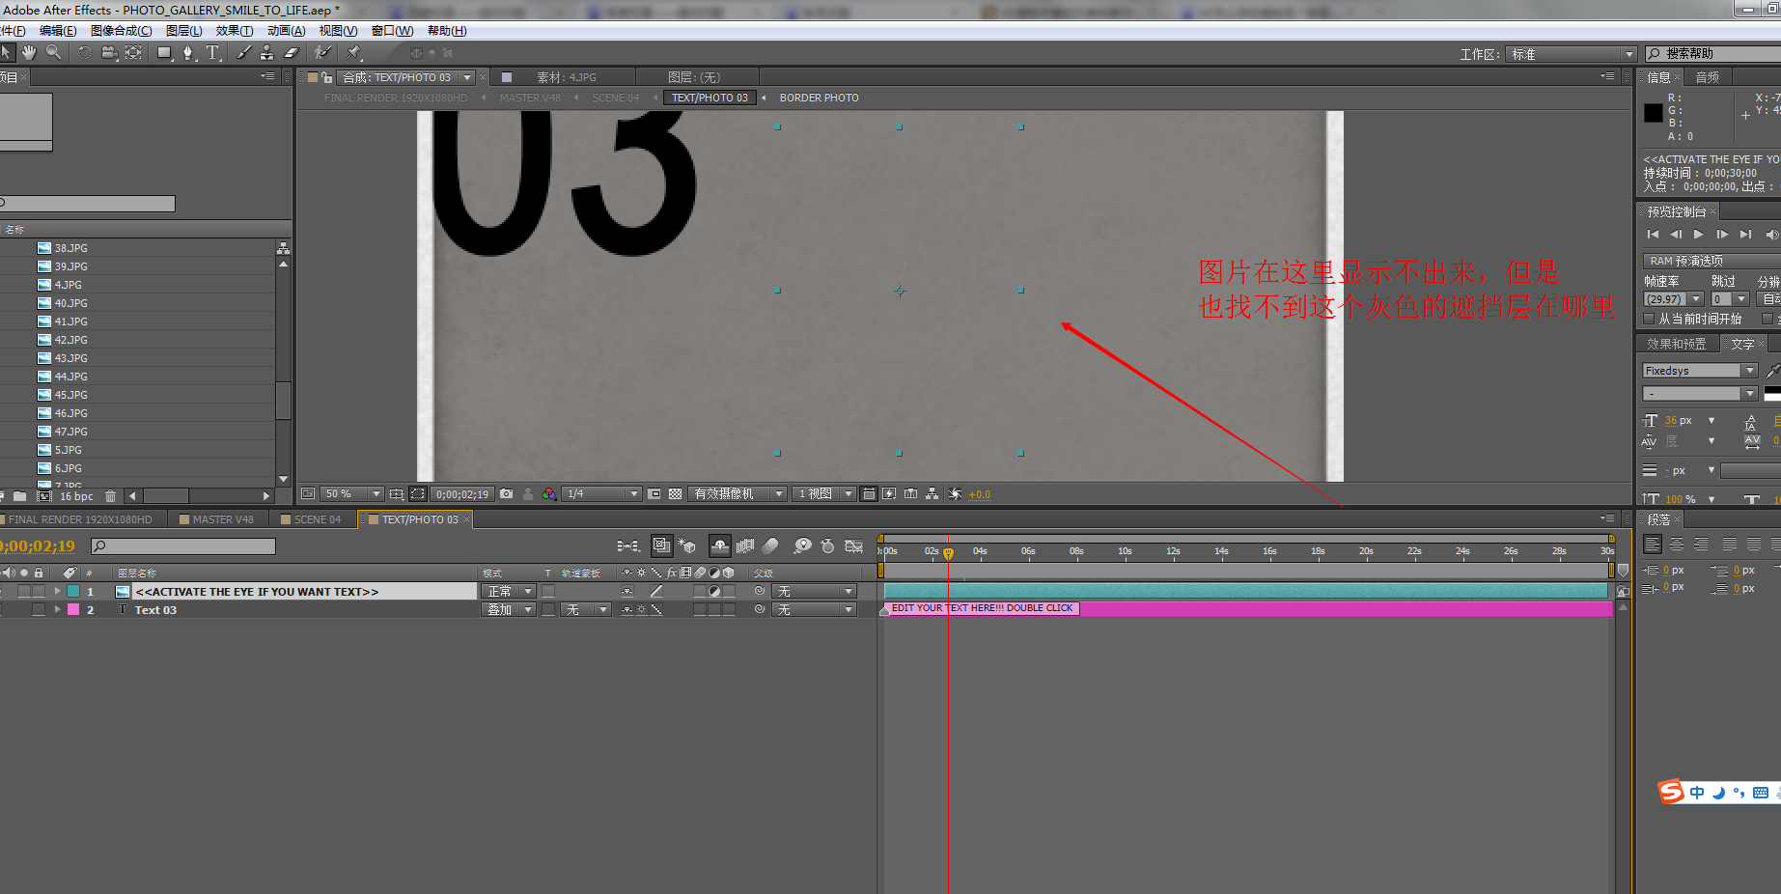The height and width of the screenshot is (894, 1781).
Task: Toggle preserve transparency for layer 1
Action: [548, 591]
